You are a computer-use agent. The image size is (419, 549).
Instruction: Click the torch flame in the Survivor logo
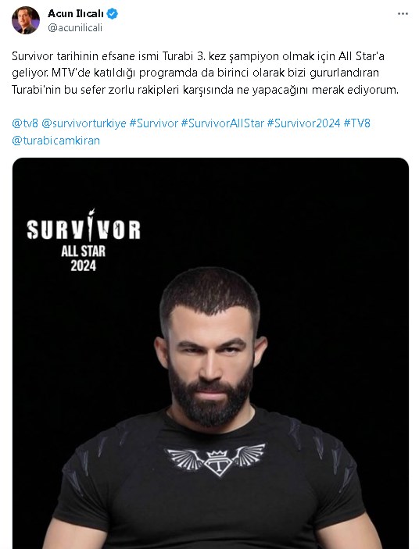click(x=92, y=213)
